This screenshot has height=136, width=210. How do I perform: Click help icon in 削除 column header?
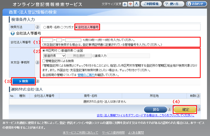pos(198,96)
